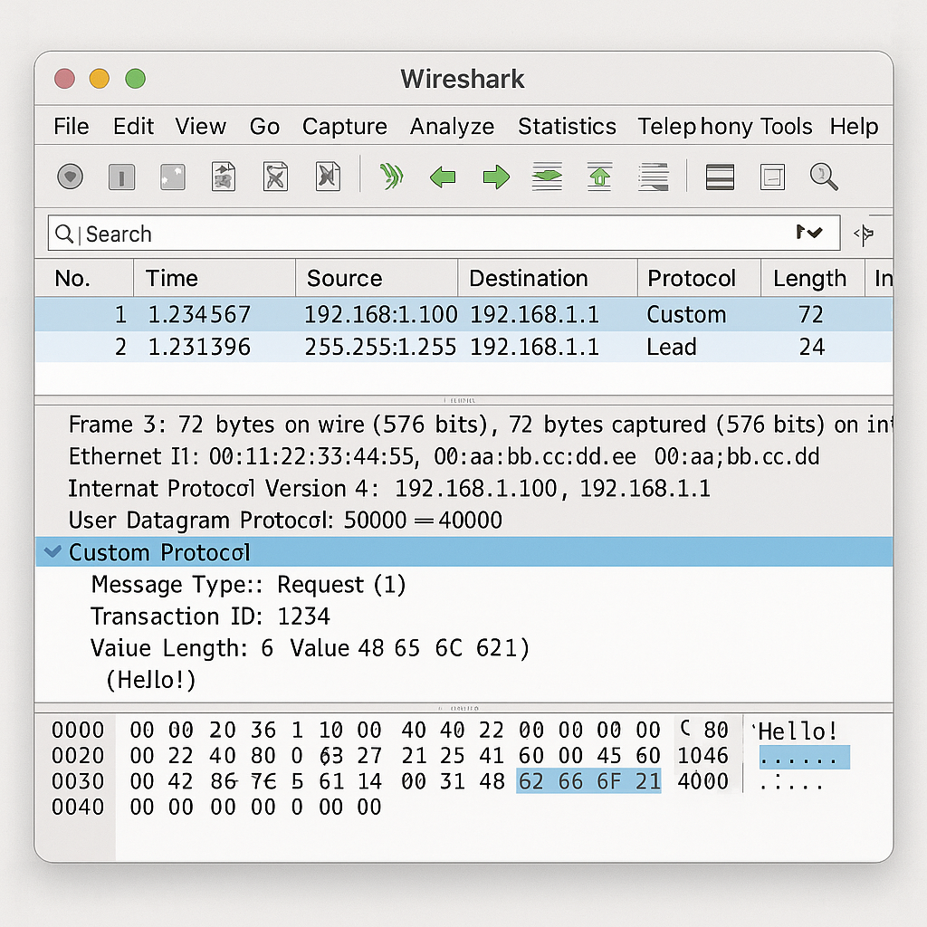Select the (Hello!) value line
Screen dimensions: 927x927
151,680
